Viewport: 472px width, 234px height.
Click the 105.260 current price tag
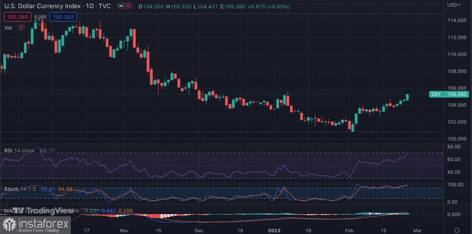click(456, 94)
